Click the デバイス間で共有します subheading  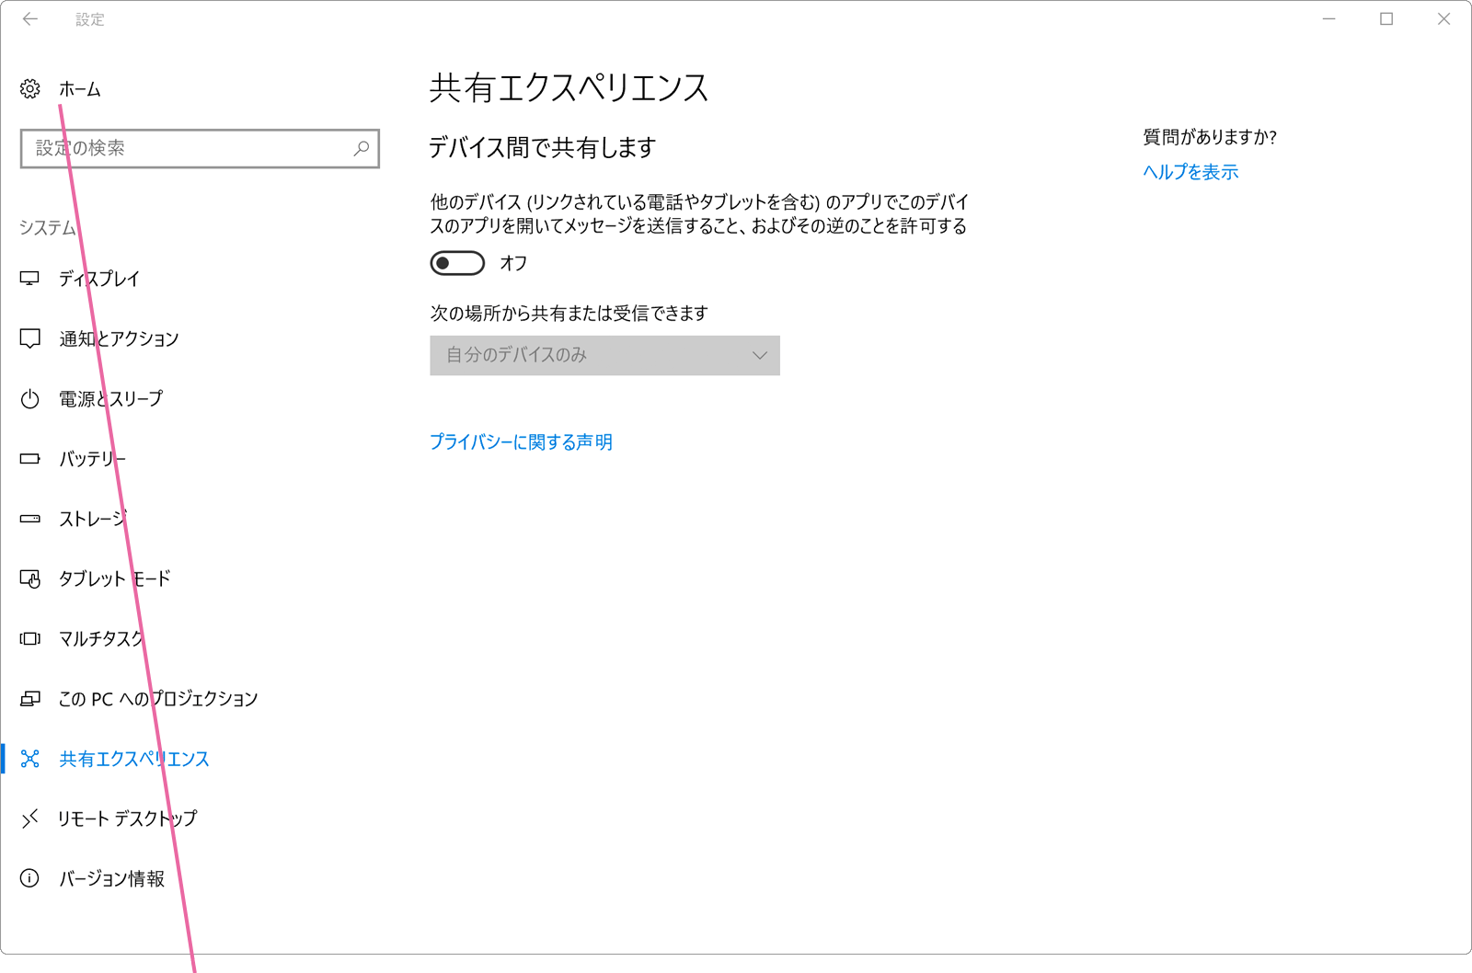coord(543,147)
